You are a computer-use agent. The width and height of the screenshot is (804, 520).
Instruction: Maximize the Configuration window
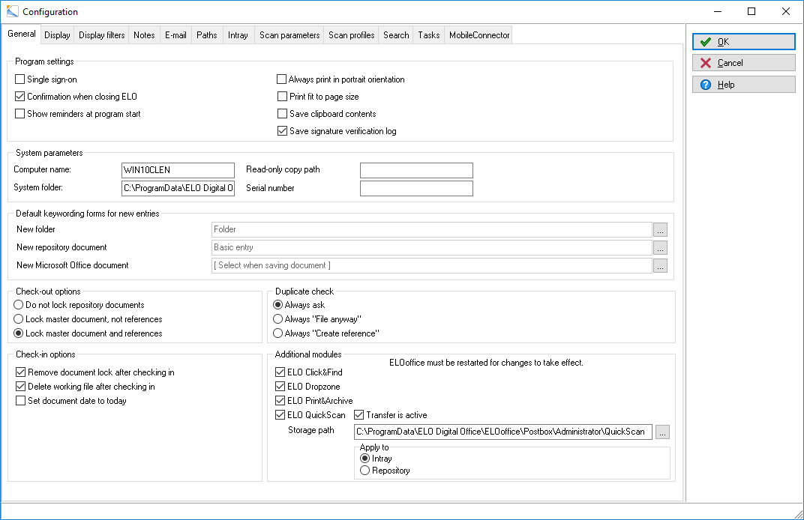click(x=751, y=11)
